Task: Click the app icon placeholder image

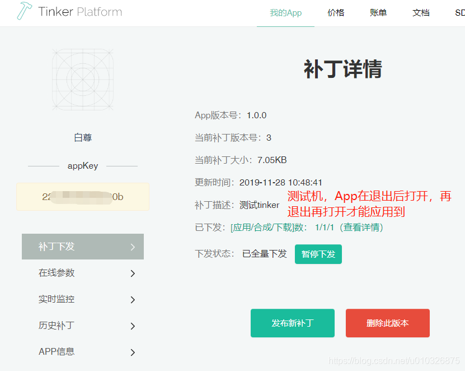Action: 83,80
